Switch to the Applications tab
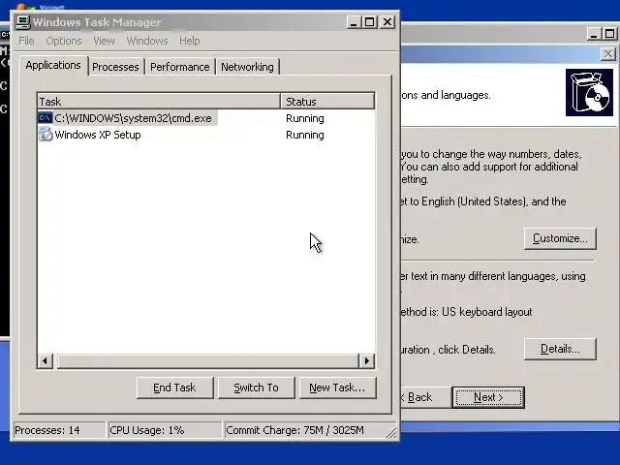 (53, 65)
